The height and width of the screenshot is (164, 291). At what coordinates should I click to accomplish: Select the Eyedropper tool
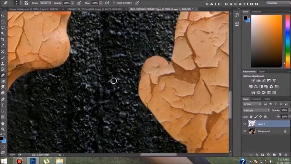click(x=3, y=45)
